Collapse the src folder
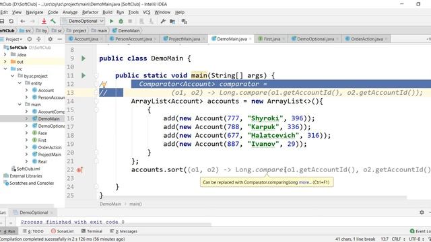Screen dimensions: 431x242 click(5, 69)
